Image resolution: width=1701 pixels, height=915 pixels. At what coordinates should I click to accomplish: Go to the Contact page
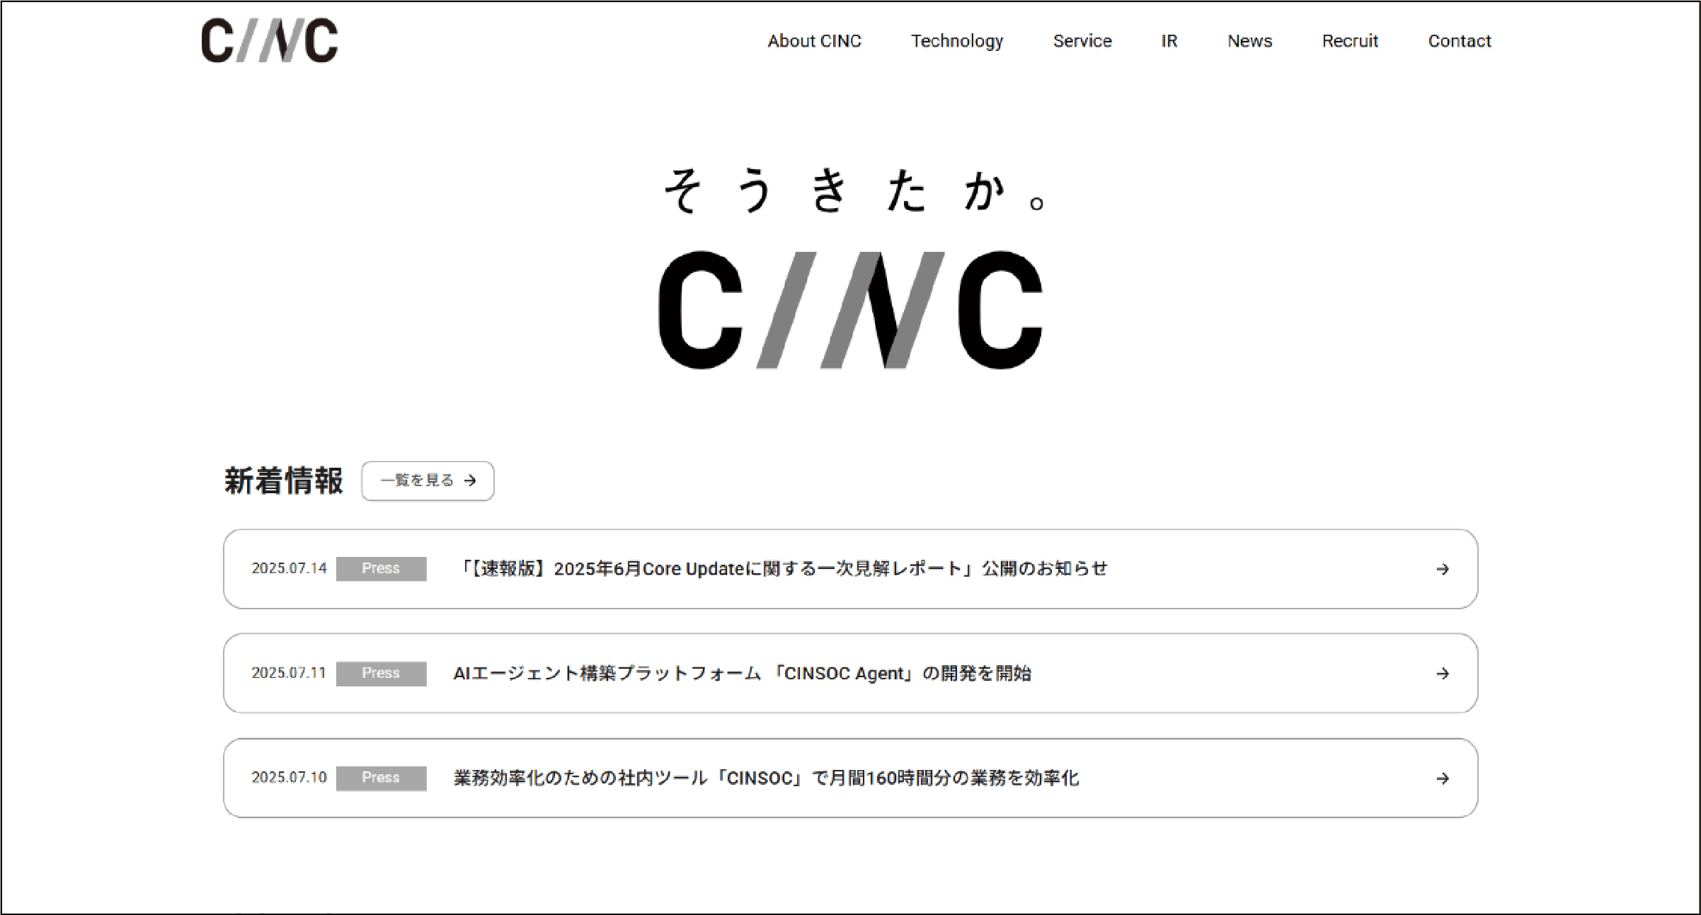1459,41
